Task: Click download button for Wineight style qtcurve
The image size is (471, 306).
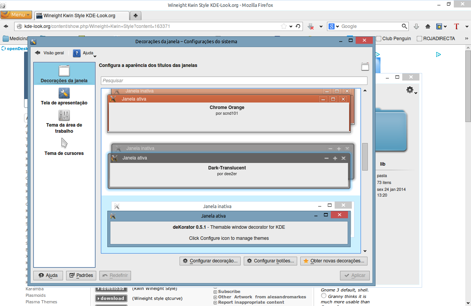Action: (x=111, y=298)
